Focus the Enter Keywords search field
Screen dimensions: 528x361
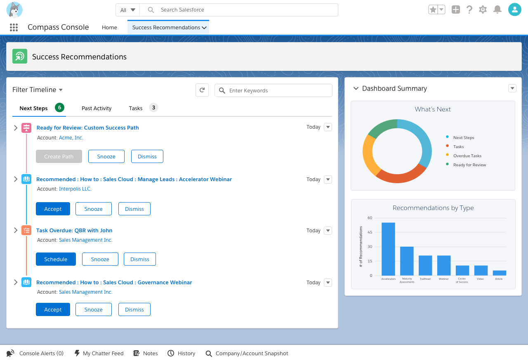tap(273, 90)
